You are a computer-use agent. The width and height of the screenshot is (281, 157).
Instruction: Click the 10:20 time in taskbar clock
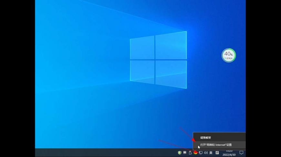[229, 151]
